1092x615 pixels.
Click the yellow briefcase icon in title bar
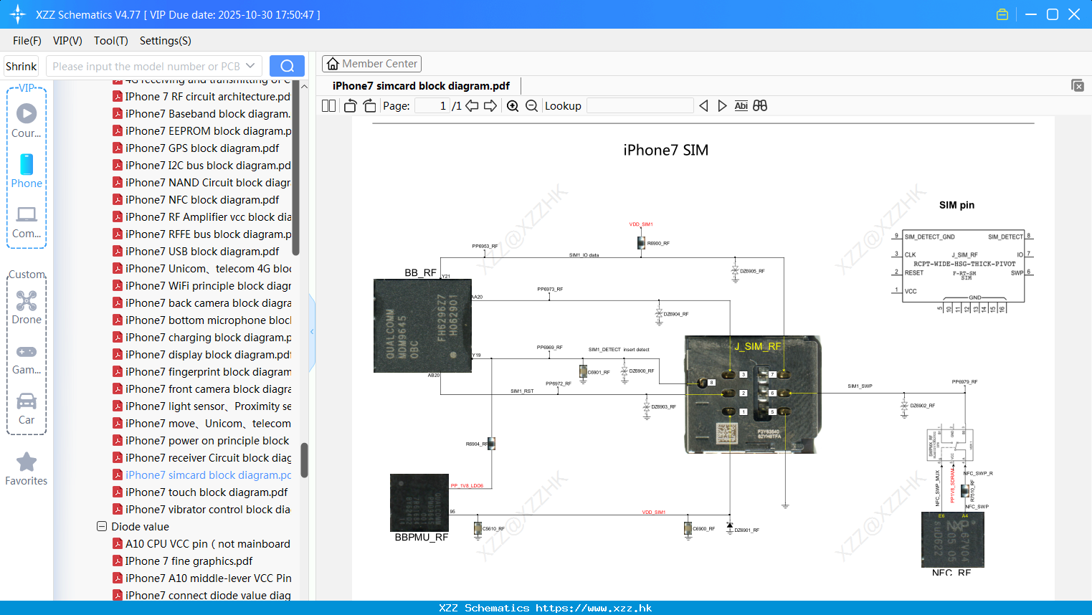pyautogui.click(x=1002, y=14)
